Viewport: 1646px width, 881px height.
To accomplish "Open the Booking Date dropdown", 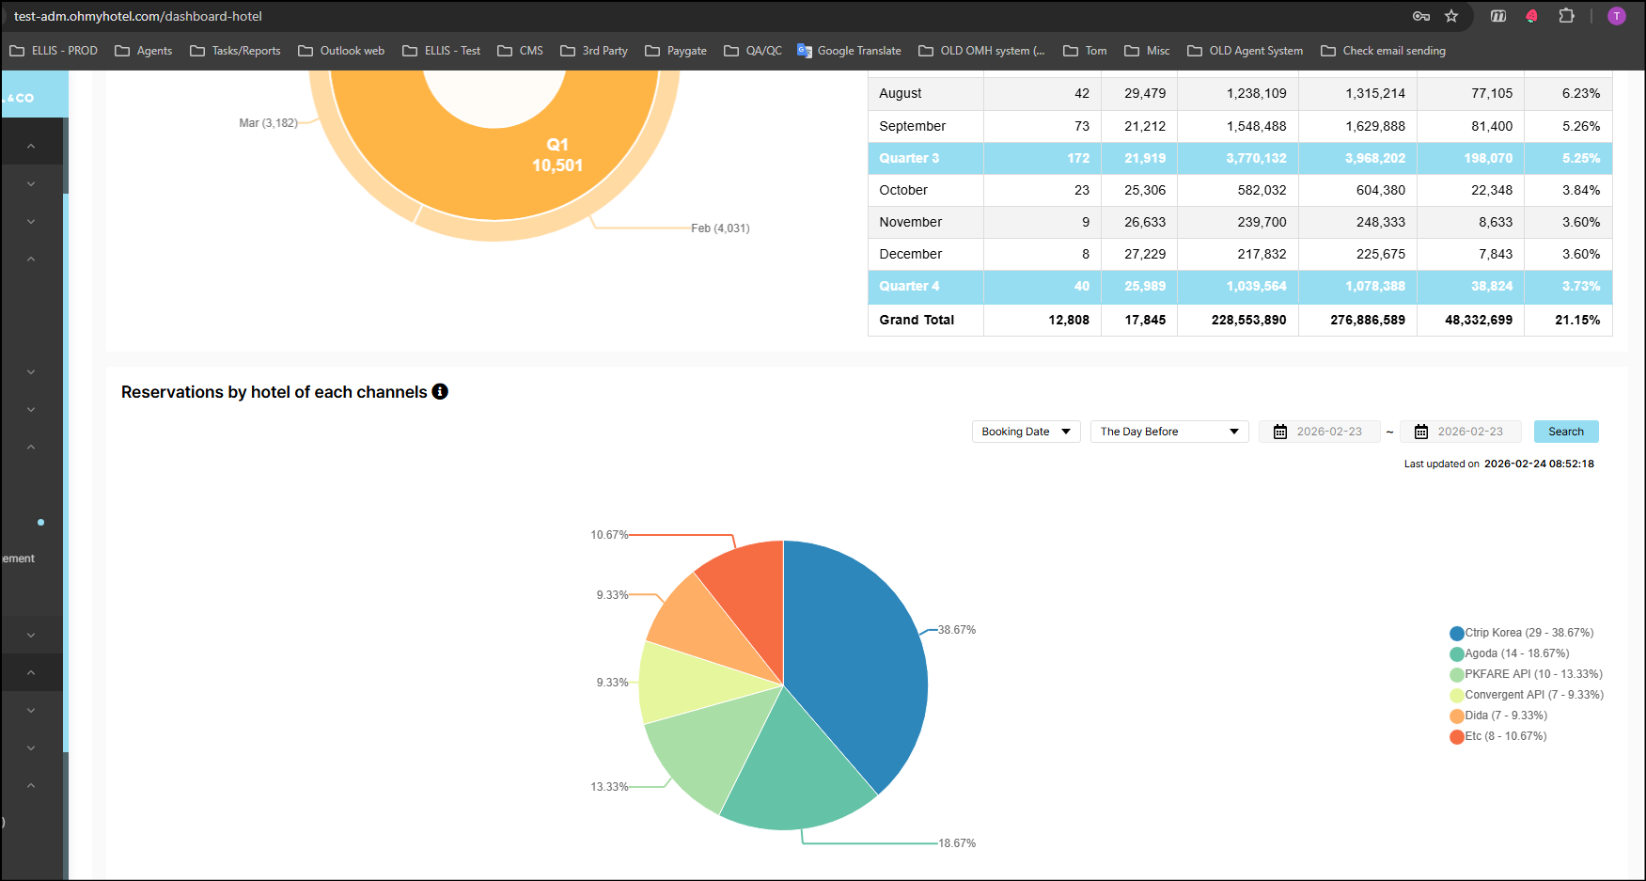I will point(1026,432).
